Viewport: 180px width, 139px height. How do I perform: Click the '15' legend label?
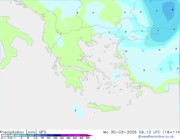42,138
